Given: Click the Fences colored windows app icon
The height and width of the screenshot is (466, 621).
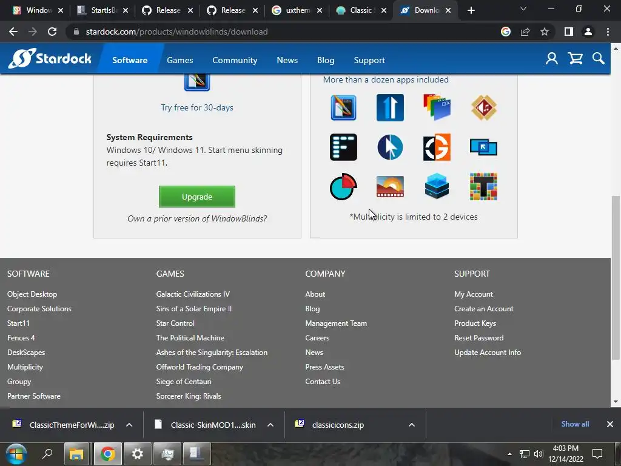Looking at the screenshot, I should (x=437, y=107).
